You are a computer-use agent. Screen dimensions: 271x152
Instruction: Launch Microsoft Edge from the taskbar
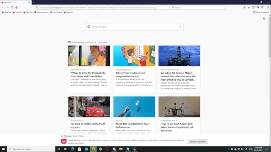point(72,149)
